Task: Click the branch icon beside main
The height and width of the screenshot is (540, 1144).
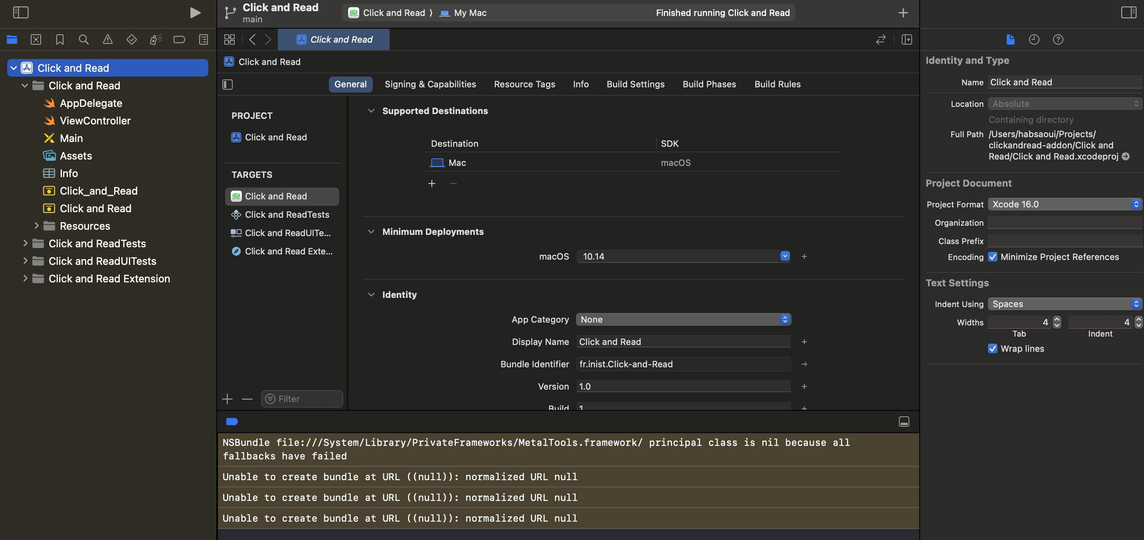Action: tap(230, 12)
